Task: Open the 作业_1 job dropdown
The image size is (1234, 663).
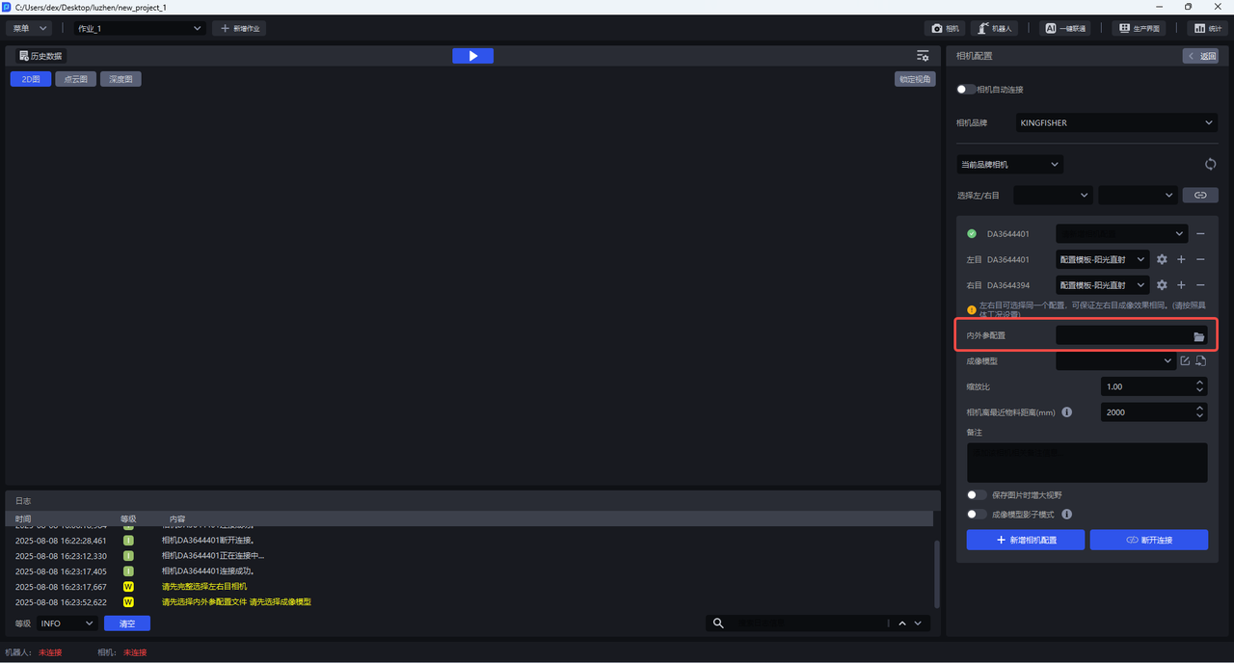Action: [140, 29]
